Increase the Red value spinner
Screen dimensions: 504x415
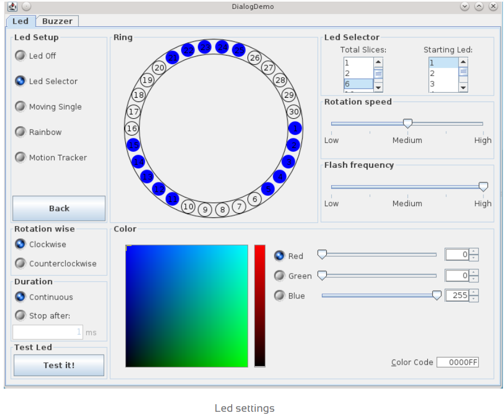[473, 251]
